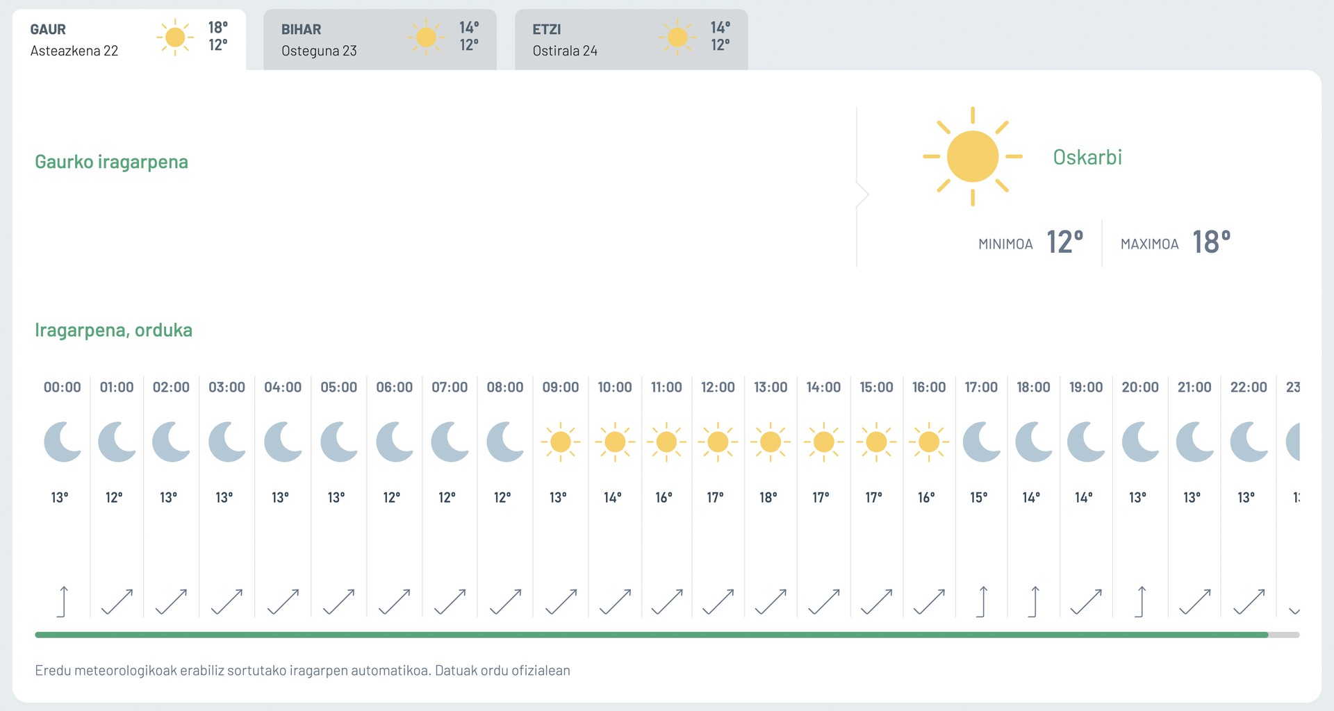This screenshot has height=711, width=1334.
Task: Switch to the BIHAR Osteguna 23 tab
Action: coord(380,40)
